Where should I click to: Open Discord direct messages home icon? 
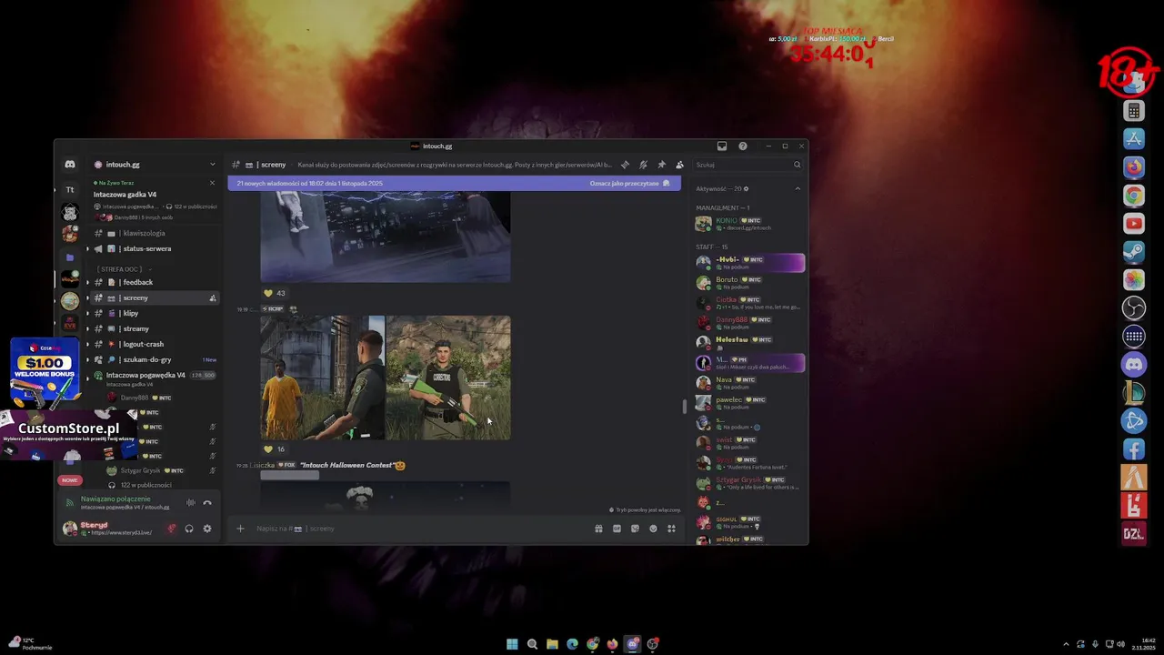70,165
